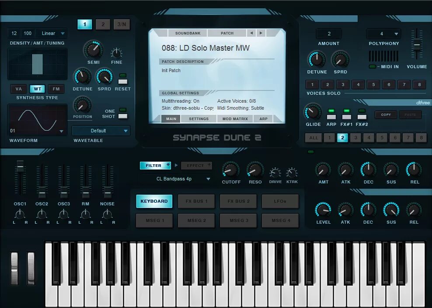432x308 pixels.
Task: Select the ALL voices button
Action: 314,138
